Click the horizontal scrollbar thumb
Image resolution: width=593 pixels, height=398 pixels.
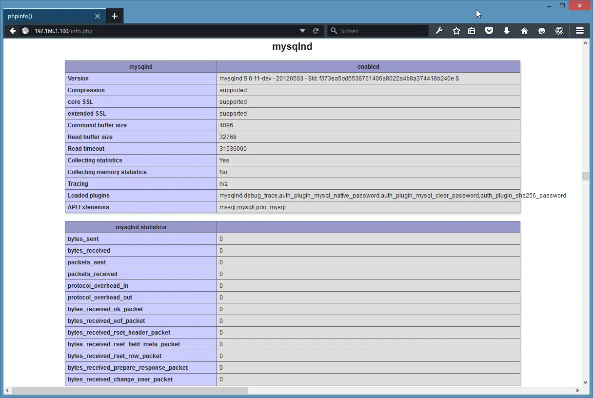pos(130,390)
